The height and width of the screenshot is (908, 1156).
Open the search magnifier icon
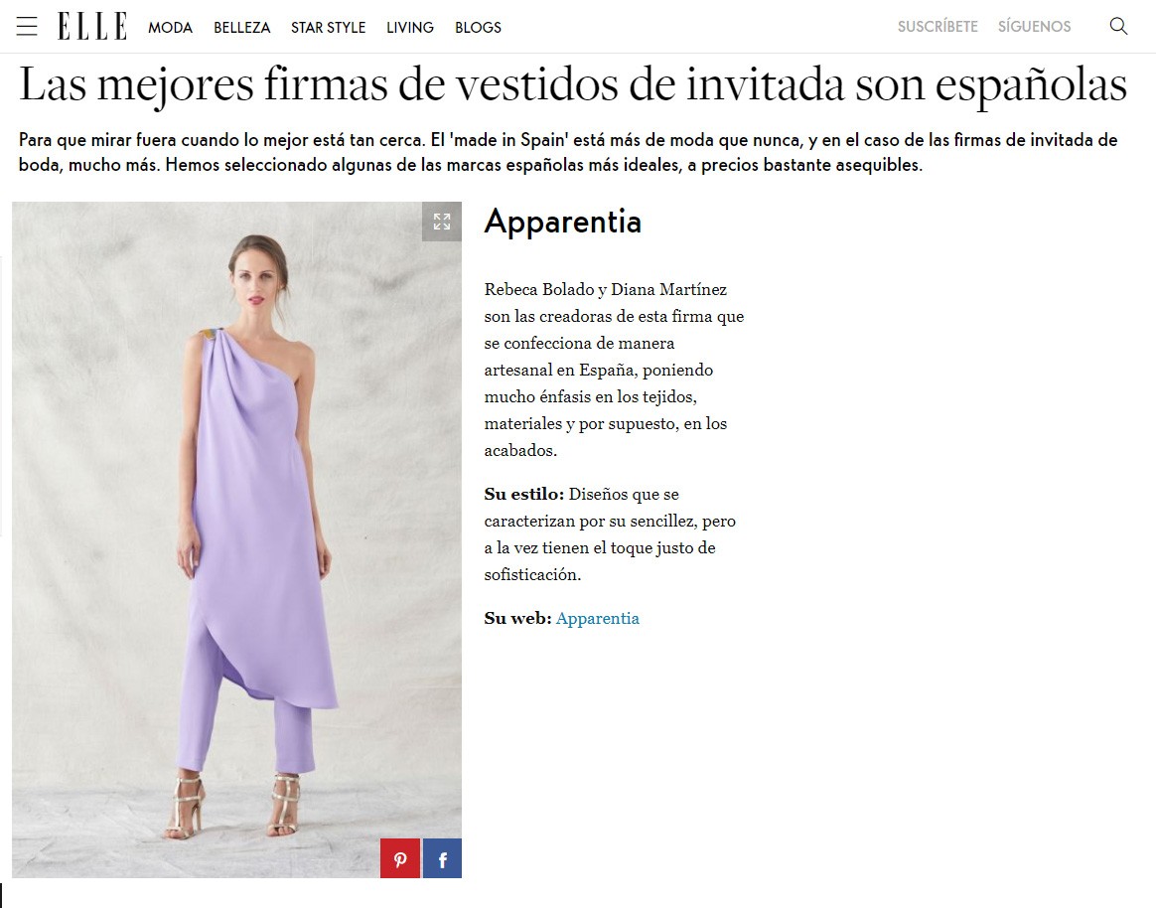tap(1118, 27)
